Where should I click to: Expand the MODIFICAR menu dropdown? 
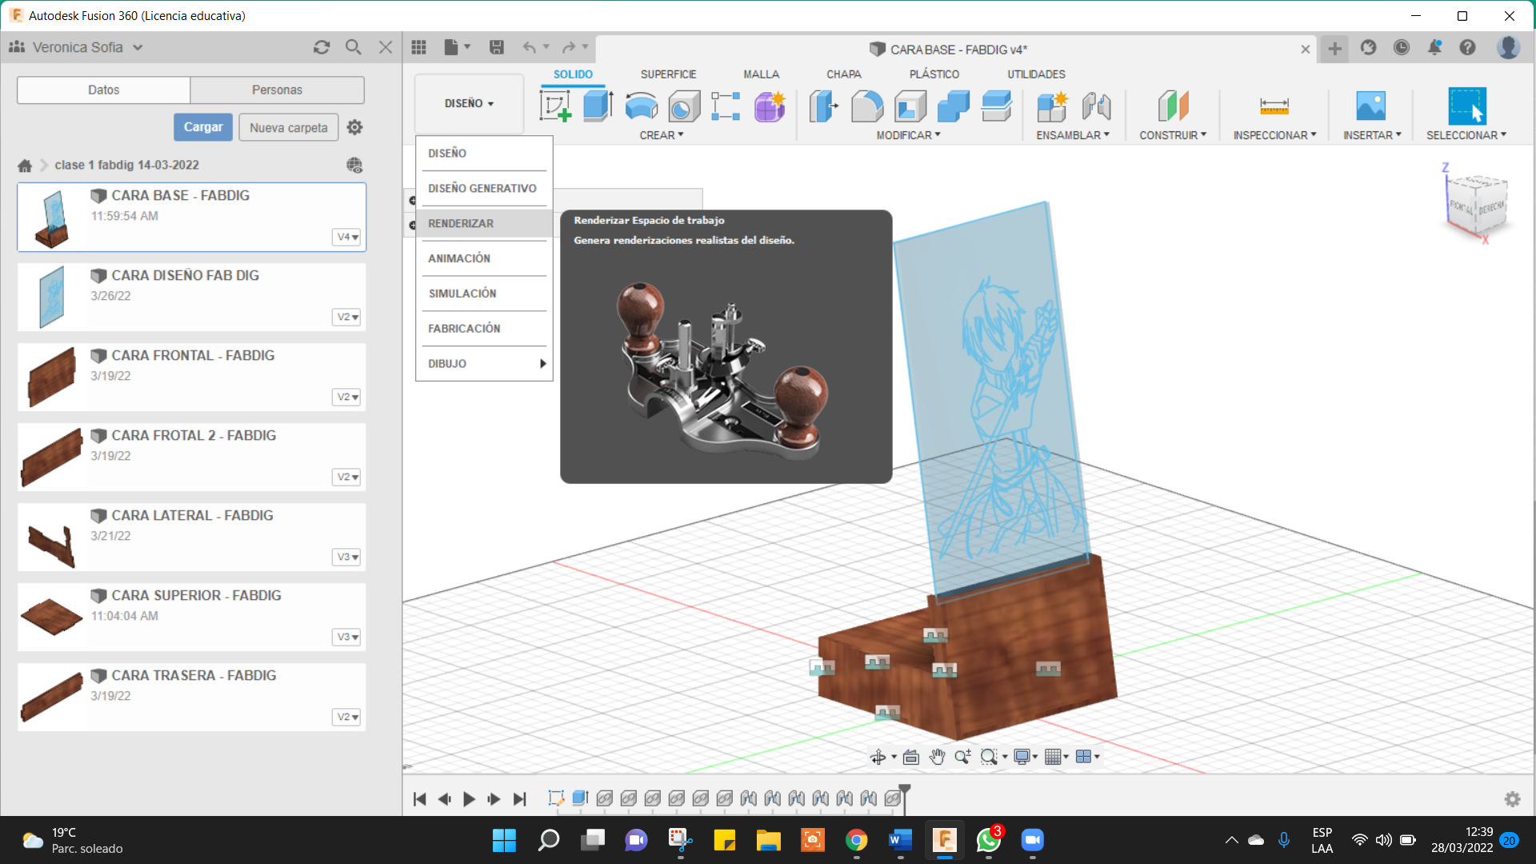[x=908, y=135]
